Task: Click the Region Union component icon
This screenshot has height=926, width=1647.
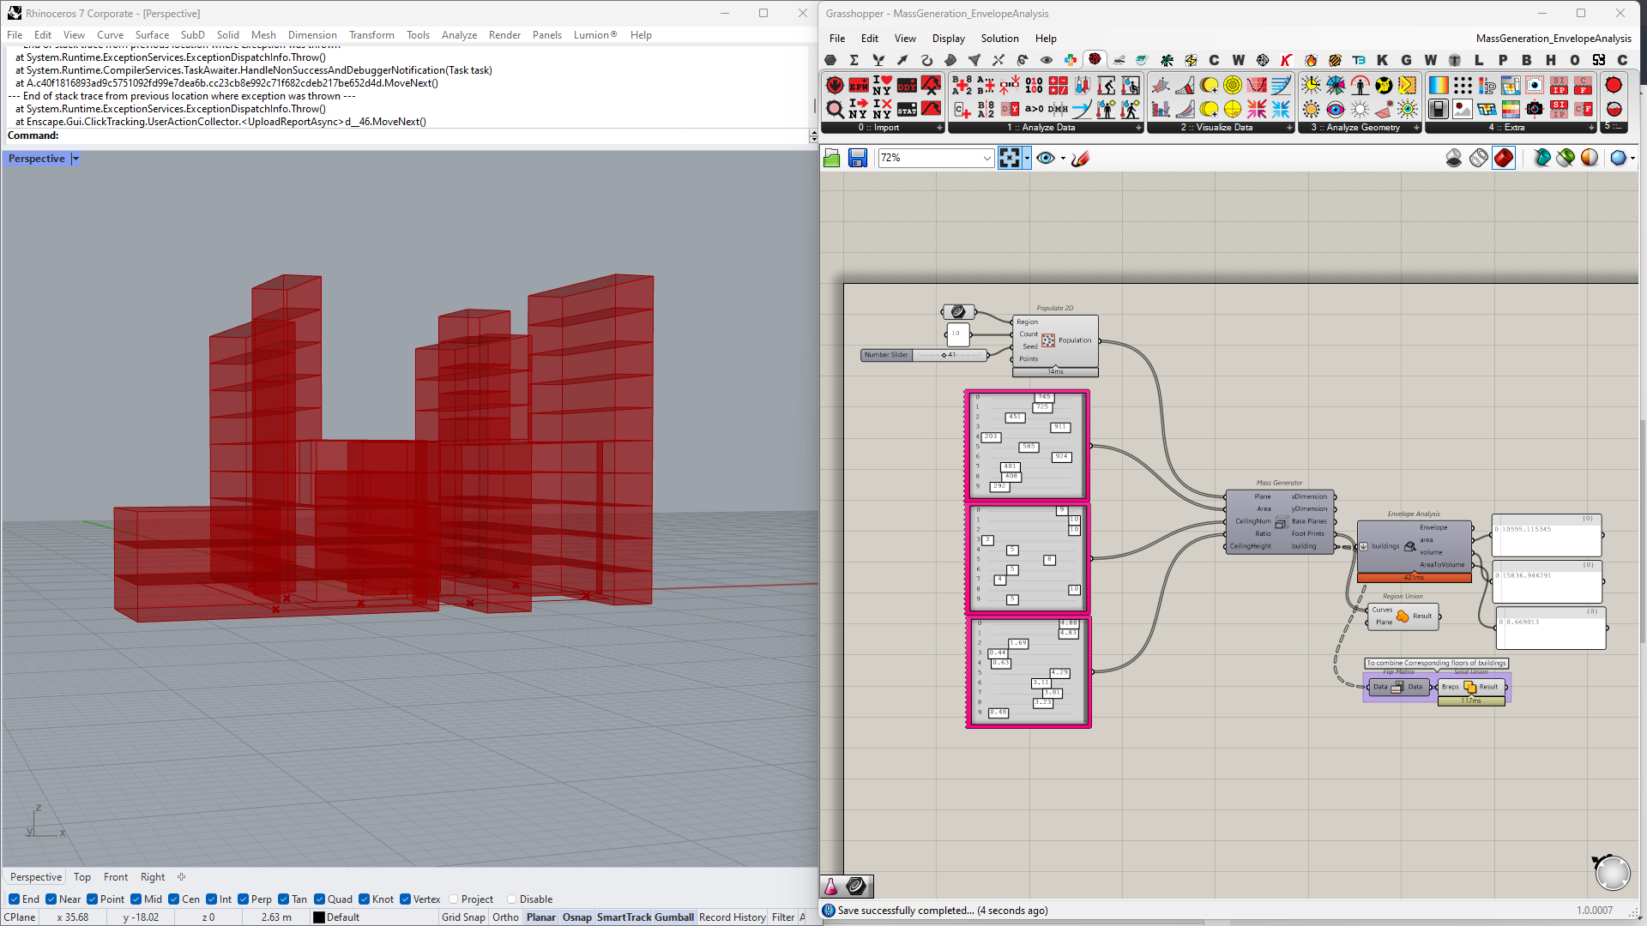Action: 1403,616
